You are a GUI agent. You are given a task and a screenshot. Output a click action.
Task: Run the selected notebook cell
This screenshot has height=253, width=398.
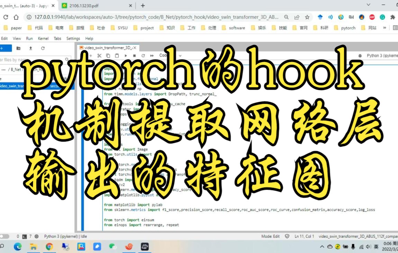[126, 56]
